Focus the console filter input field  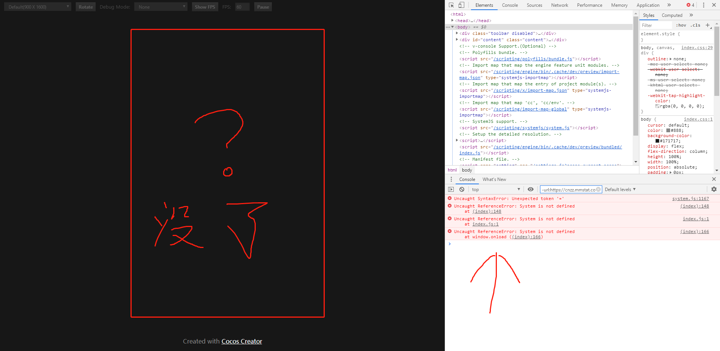tap(571, 190)
